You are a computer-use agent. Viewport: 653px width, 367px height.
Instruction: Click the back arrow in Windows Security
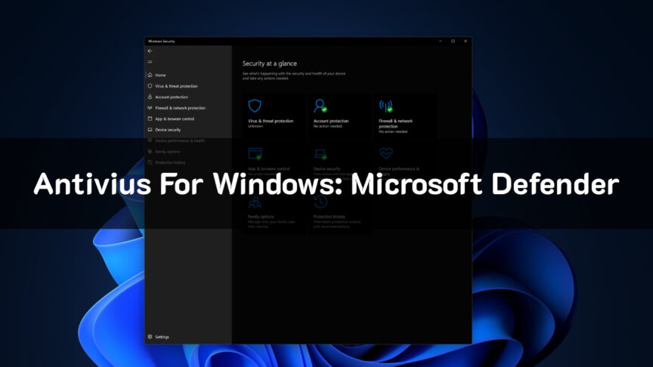(150, 51)
